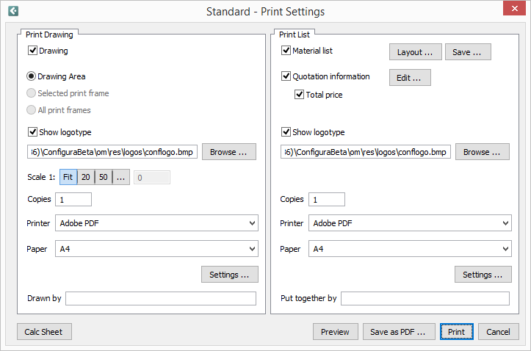
Task: Expand the Print List Paper dropdown
Action: click(410, 249)
